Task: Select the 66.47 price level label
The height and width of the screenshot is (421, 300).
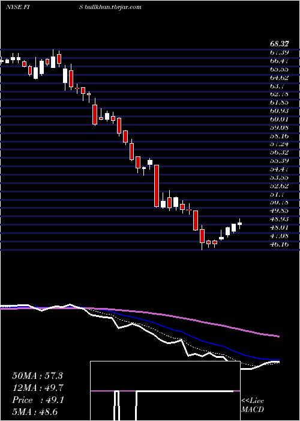Action: 279,61
